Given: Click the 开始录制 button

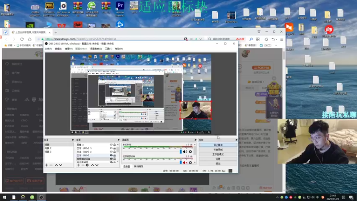Looking at the screenshot, I should pyautogui.click(x=218, y=150).
